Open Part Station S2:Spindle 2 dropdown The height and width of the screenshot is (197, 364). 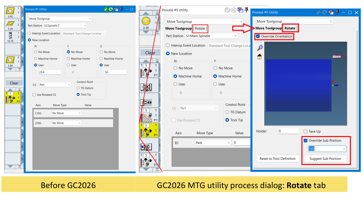(x=65, y=25)
